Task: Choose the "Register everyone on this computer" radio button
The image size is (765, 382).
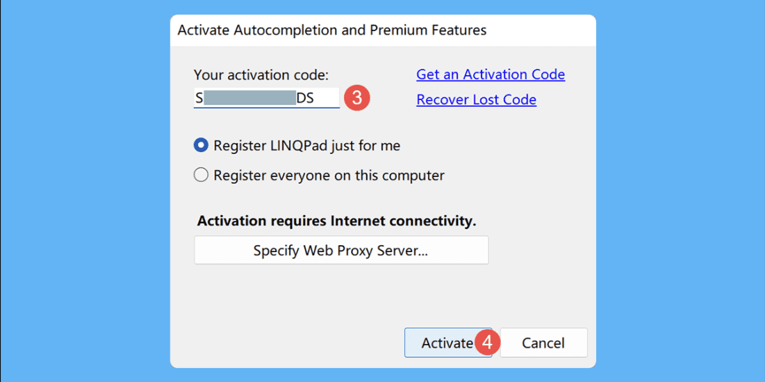Action: click(201, 175)
